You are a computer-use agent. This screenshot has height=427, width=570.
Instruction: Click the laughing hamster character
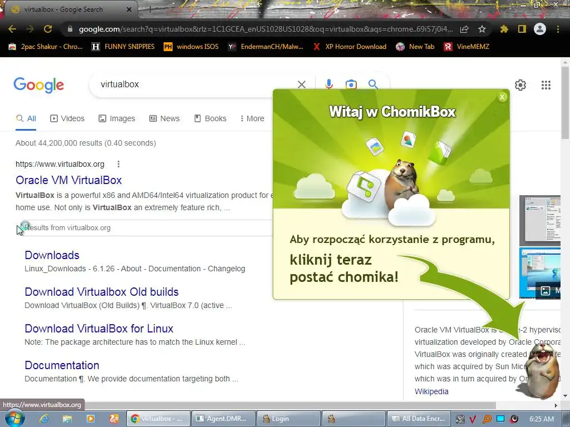click(541, 371)
